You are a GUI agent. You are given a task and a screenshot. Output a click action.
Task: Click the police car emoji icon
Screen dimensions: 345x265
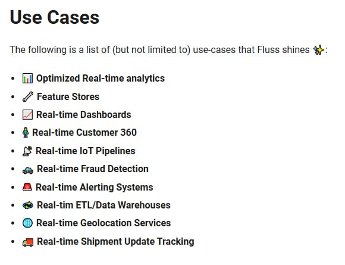click(28, 170)
